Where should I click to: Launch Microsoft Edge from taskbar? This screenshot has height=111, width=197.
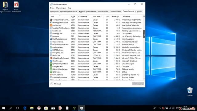[x=25, y=108]
